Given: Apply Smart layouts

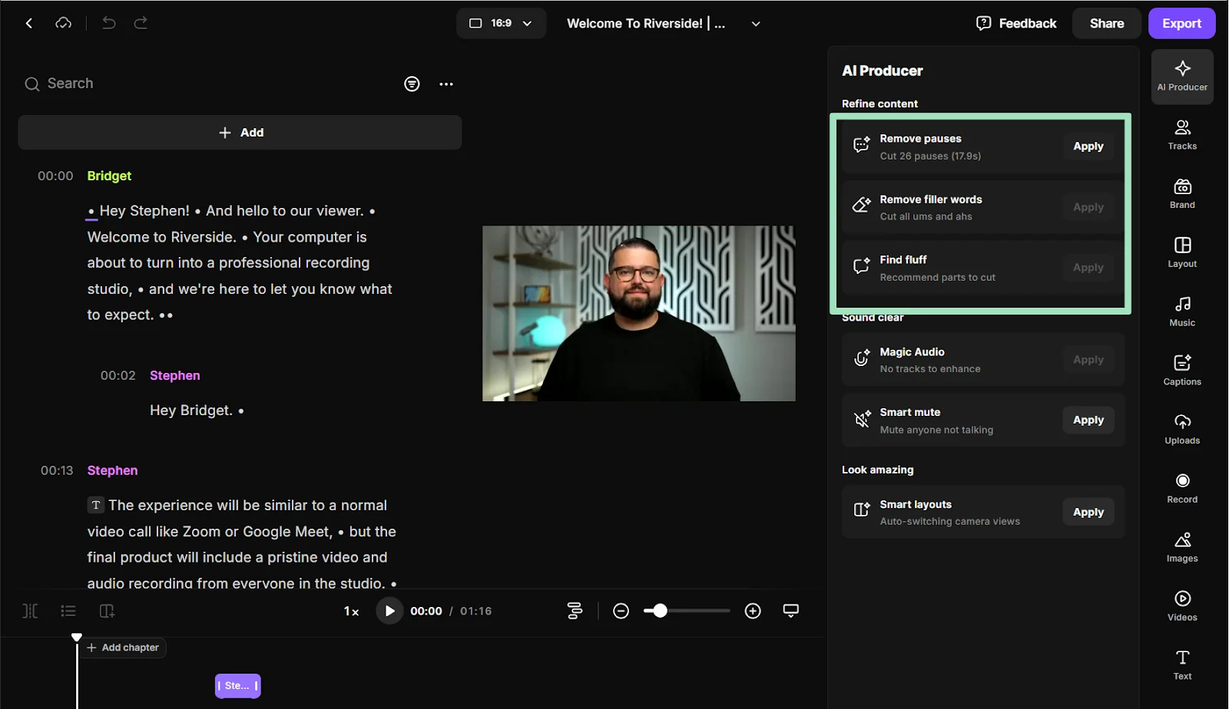Looking at the screenshot, I should pyautogui.click(x=1088, y=512).
